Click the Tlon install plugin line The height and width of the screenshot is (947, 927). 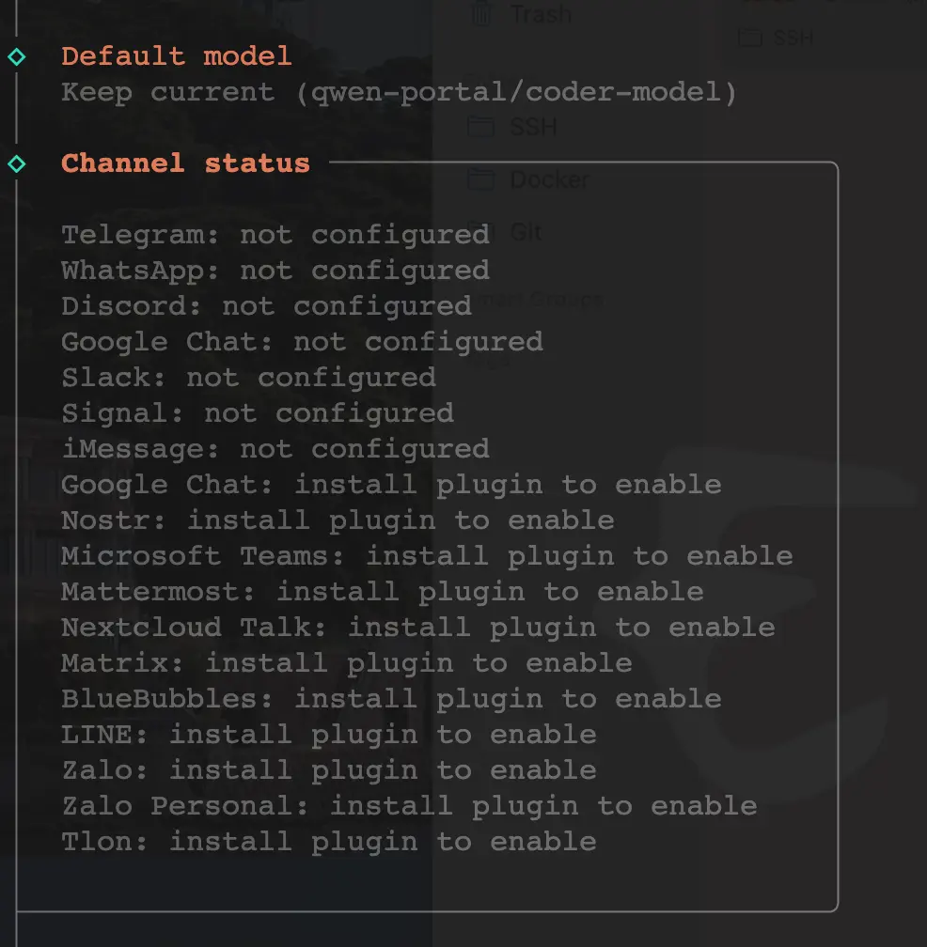pos(328,842)
